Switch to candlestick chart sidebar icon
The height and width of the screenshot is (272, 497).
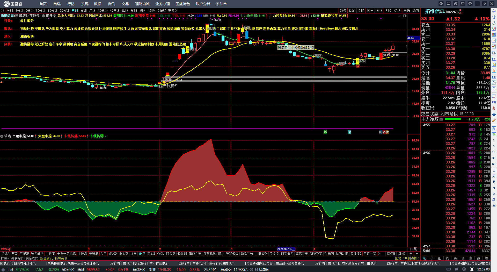(x=494, y=47)
